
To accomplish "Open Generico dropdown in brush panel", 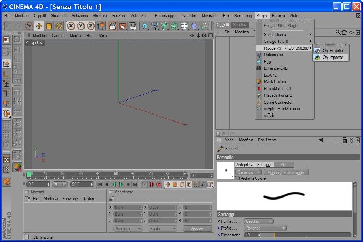I will pyautogui.click(x=248, y=173).
